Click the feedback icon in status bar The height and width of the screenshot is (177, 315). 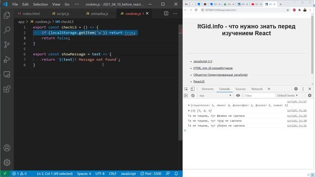click(x=168, y=174)
